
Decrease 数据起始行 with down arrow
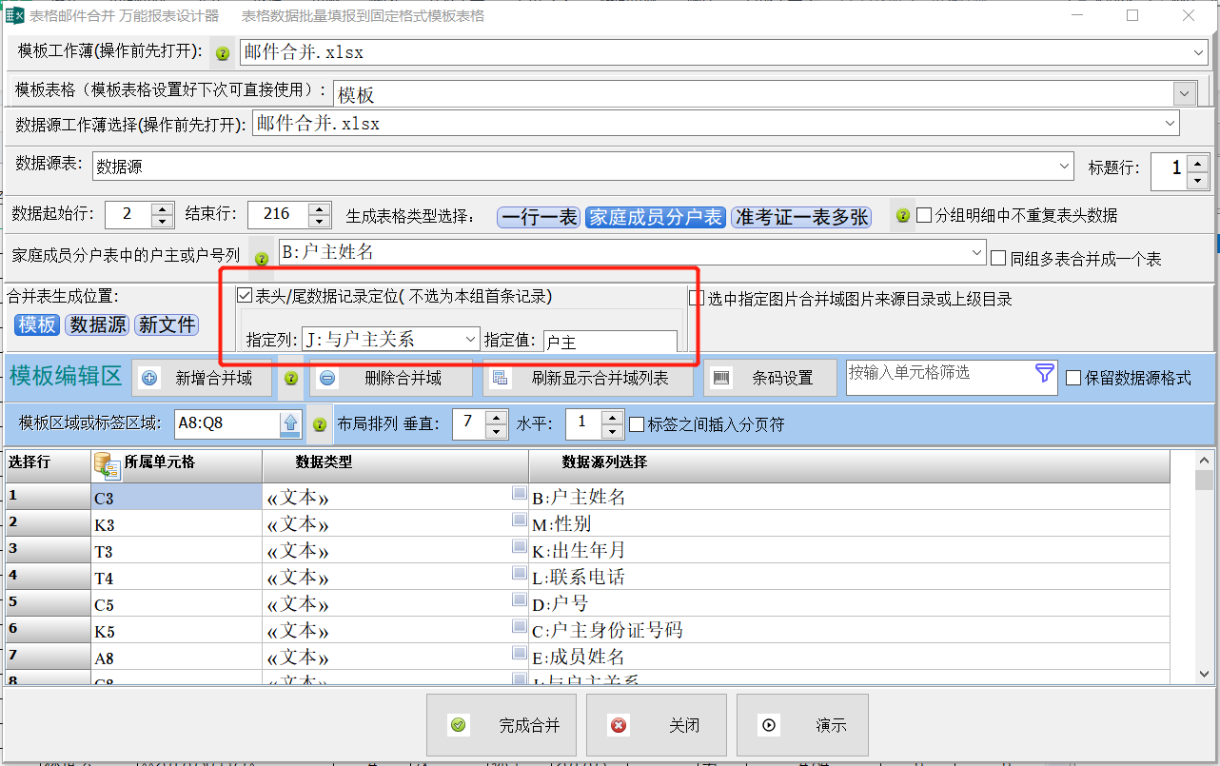click(x=163, y=221)
